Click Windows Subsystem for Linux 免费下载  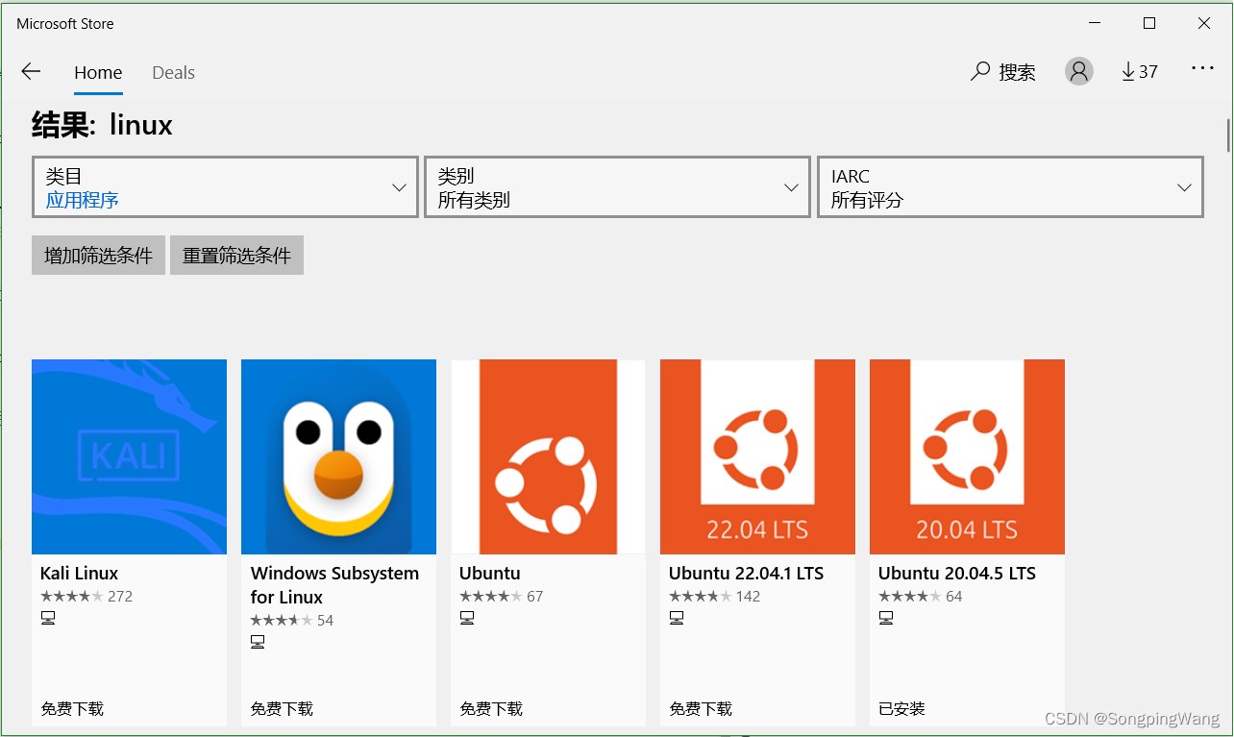(x=282, y=709)
